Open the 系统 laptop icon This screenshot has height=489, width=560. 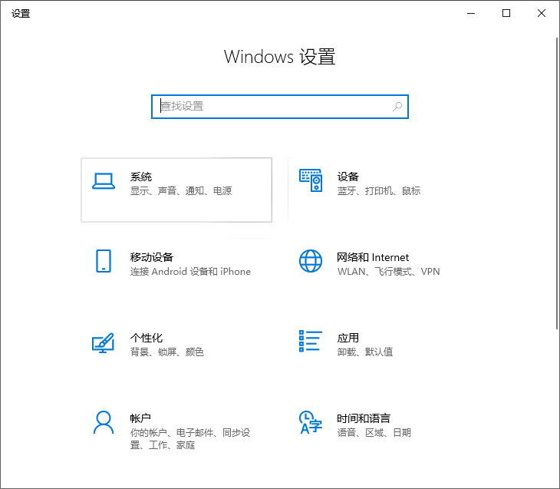tap(104, 181)
